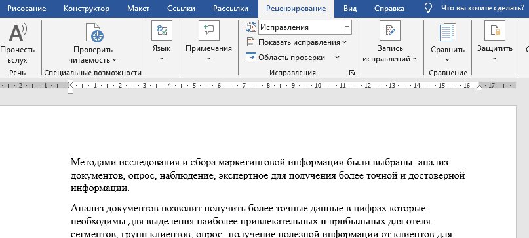Click the word 'маркетинговой' in first paragraph
The width and height of the screenshot is (529, 238).
(252, 163)
